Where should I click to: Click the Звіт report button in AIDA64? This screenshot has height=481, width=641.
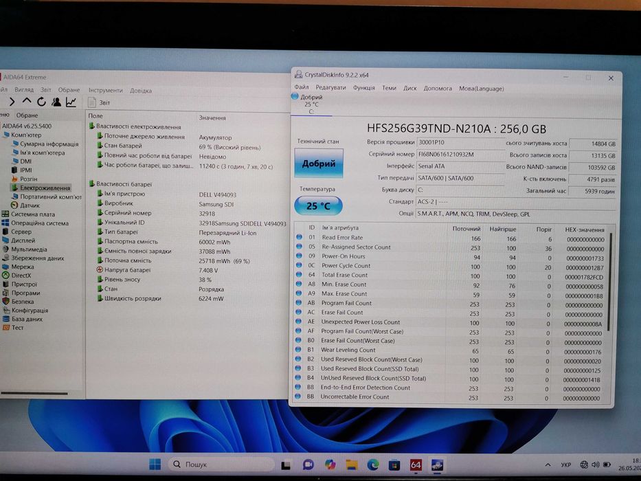coord(100,102)
